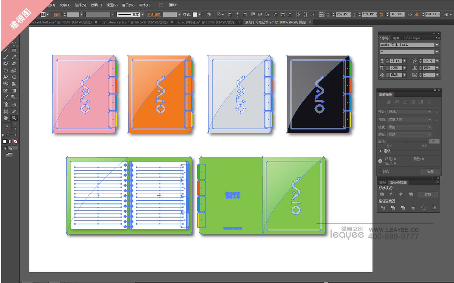
Task: Open the Adobe 宋体 font family dropdown
Action: (437, 45)
